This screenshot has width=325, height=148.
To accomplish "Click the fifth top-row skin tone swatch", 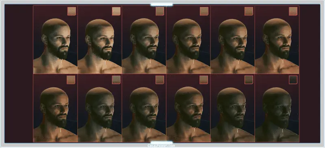I will point(249,11).
